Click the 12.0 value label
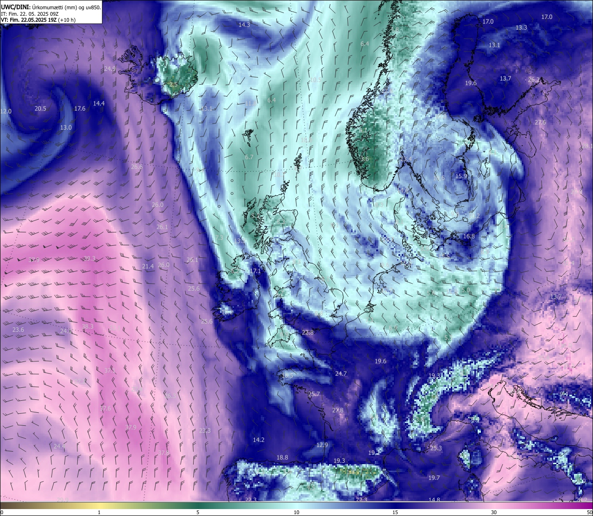 pos(6,112)
